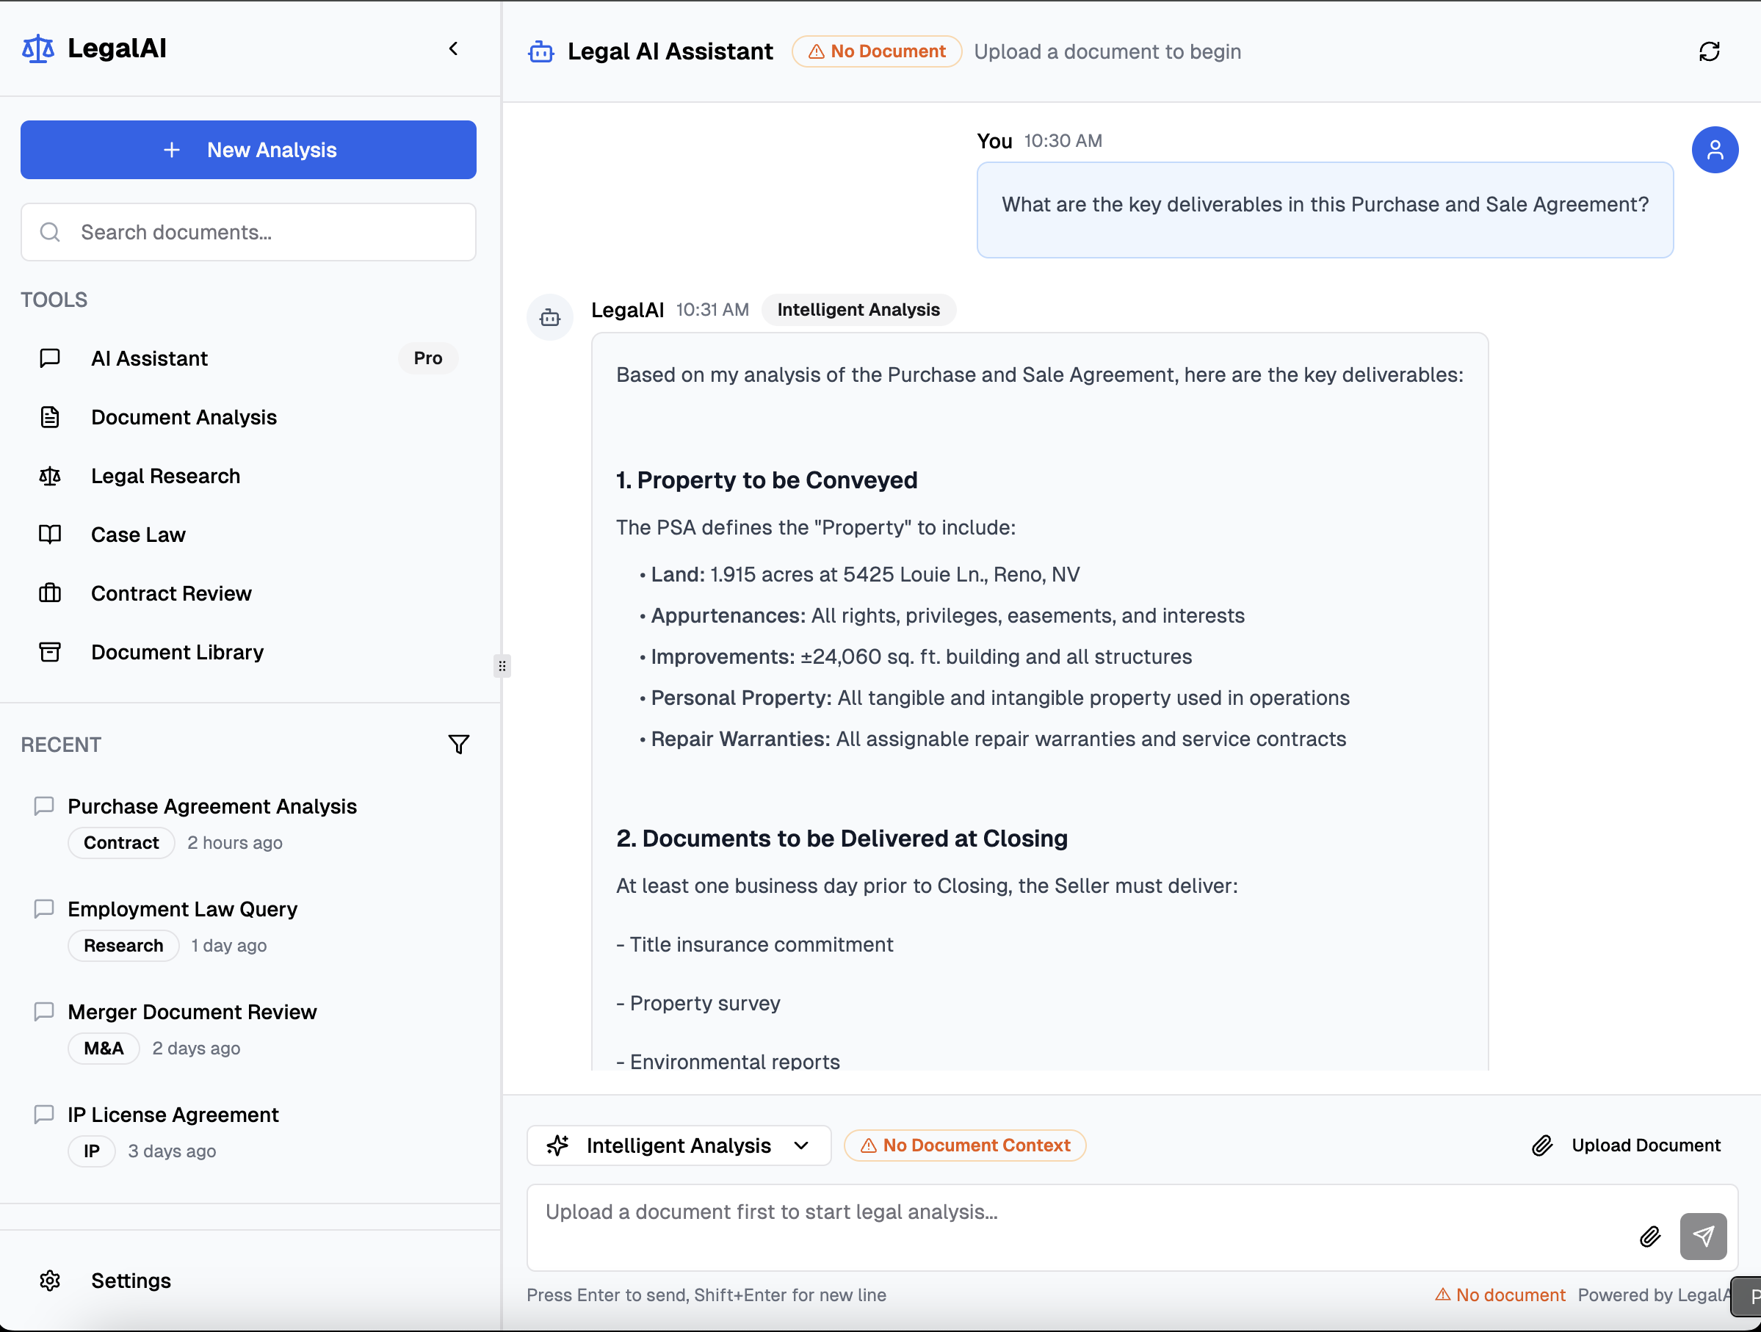Start a New Analysis
This screenshot has height=1332, width=1761.
tap(247, 150)
